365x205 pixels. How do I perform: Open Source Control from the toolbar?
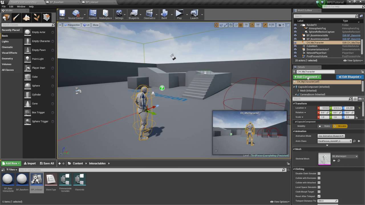pos(76,14)
